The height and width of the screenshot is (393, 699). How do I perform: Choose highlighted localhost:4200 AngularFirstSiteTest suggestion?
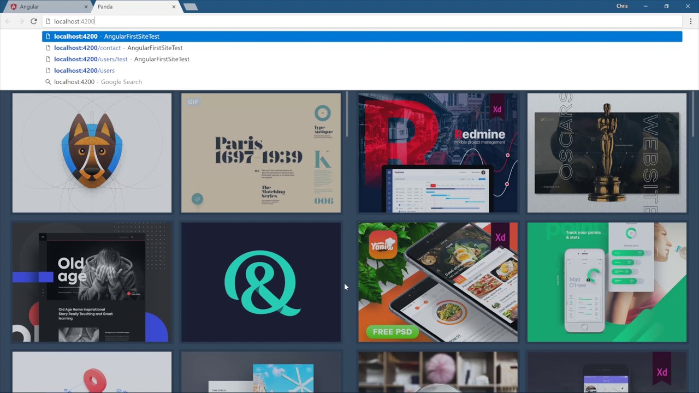point(362,37)
